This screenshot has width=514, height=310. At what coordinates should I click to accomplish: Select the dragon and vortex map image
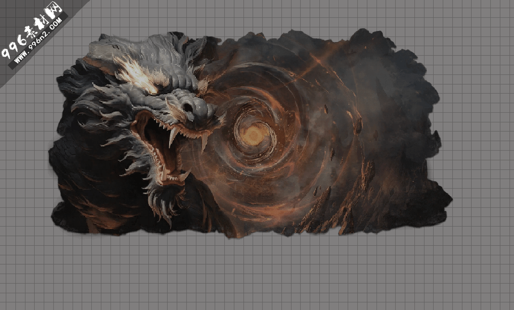click(x=251, y=134)
